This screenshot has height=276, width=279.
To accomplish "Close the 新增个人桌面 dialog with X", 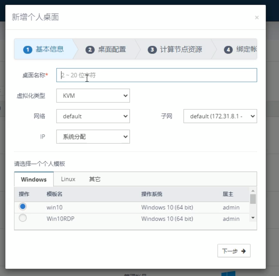I will [x=257, y=18].
